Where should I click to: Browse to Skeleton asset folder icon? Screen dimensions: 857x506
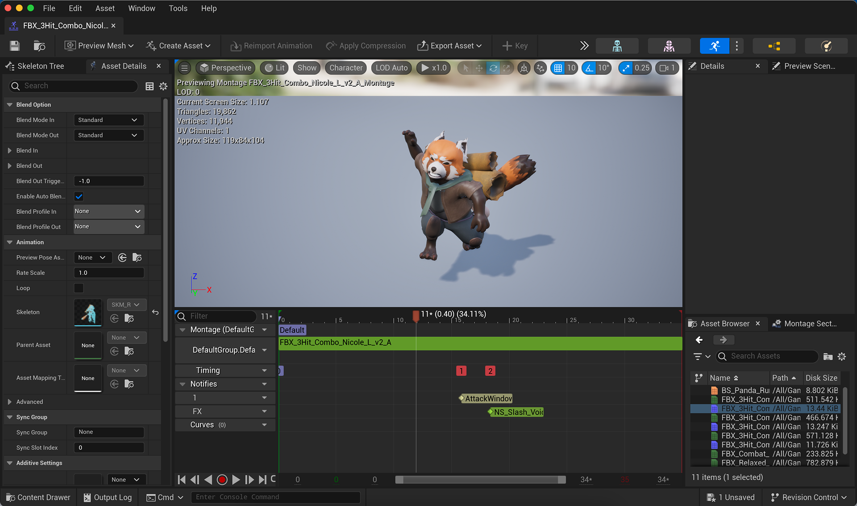tap(129, 318)
